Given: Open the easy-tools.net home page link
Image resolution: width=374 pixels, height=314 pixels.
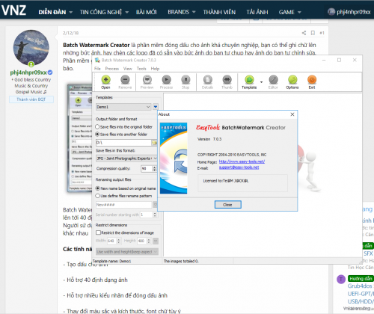Looking at the screenshot, I should (242, 161).
